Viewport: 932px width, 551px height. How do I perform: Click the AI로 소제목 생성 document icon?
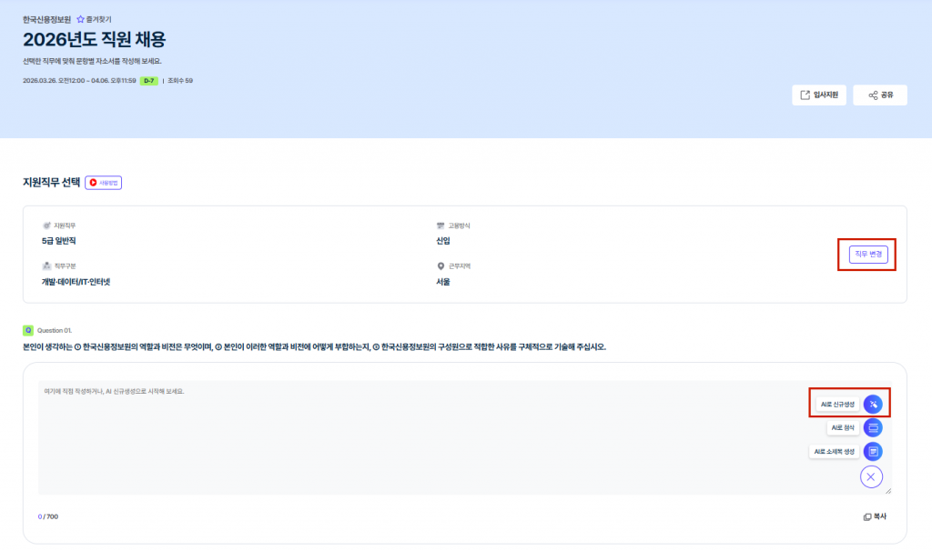[x=873, y=451]
